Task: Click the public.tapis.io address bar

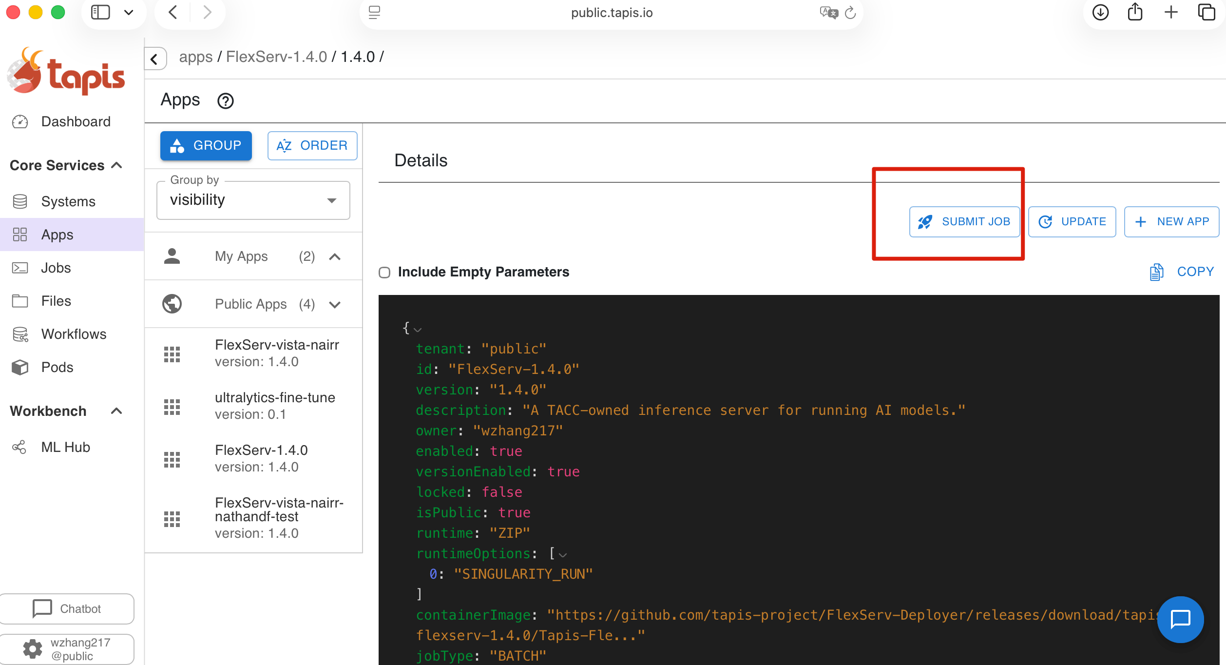Action: click(x=612, y=13)
